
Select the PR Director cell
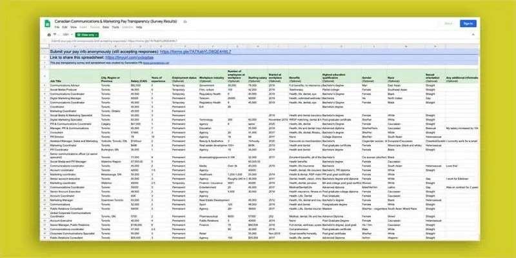tap(75, 137)
